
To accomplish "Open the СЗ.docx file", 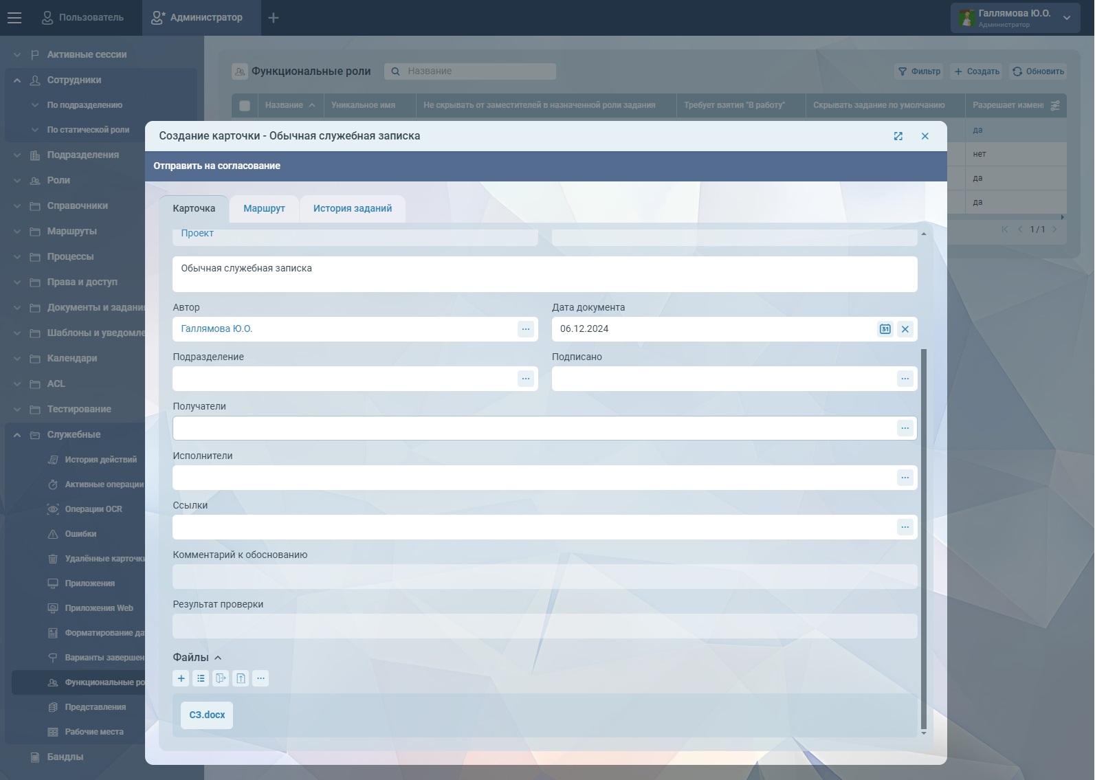I will [x=207, y=715].
